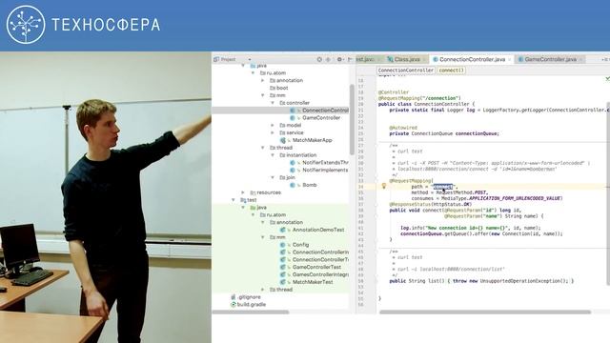
Task: Click the AnnotationDemoTest class icon
Action: [283, 230]
